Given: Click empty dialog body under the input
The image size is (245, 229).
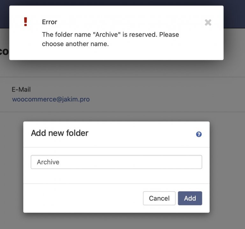Looking at the screenshot, I should [x=116, y=176].
